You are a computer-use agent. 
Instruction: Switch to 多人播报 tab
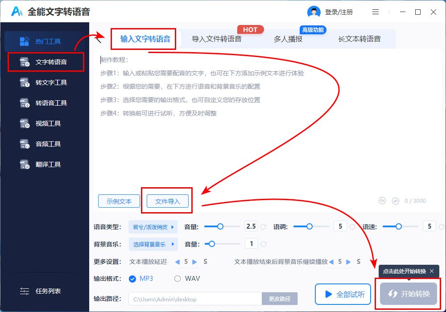point(288,39)
